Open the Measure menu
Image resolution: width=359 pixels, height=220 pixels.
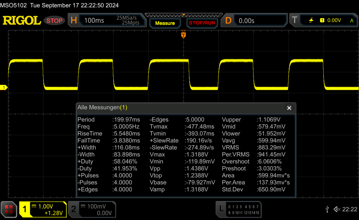[x=165, y=23]
